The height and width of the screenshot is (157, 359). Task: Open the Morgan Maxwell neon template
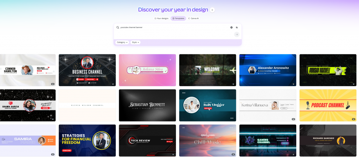tap(328, 70)
